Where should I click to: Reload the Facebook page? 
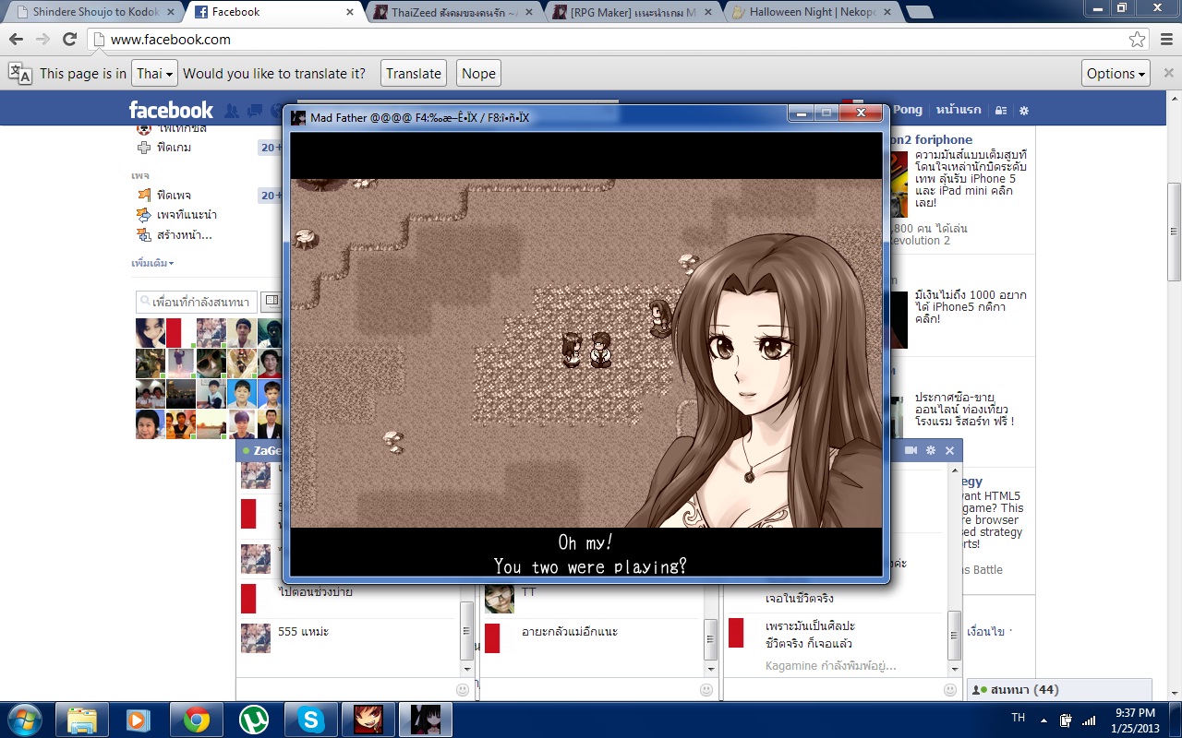(x=69, y=40)
